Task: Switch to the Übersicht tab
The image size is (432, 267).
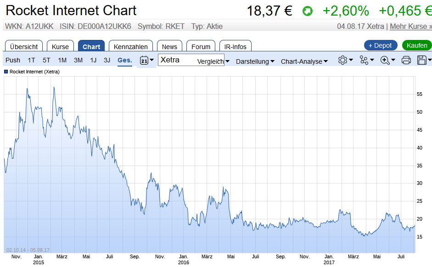Action: [x=24, y=46]
